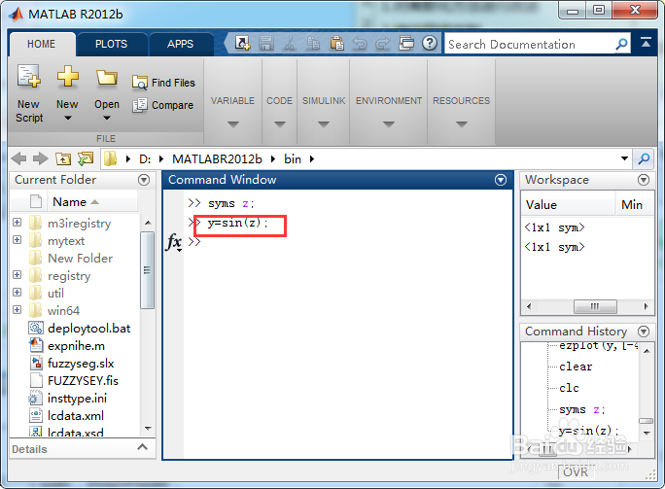Select insttype.ini file
Screen dimensions: 665x489
(77, 399)
